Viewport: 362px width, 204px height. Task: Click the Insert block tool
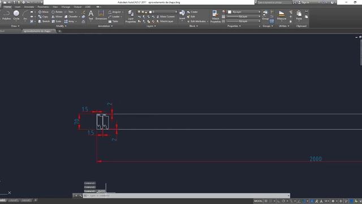coord(182,15)
